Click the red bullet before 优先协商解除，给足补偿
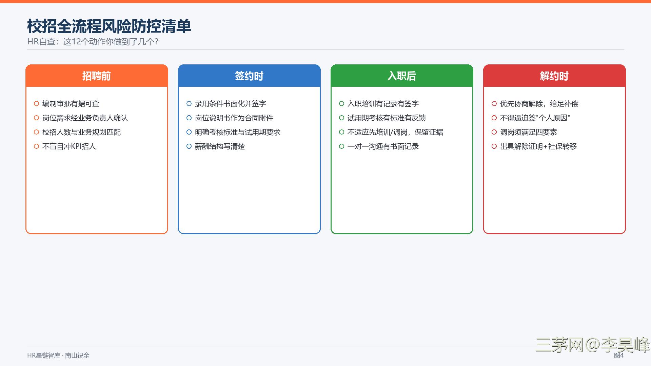This screenshot has height=366, width=651. coord(494,104)
